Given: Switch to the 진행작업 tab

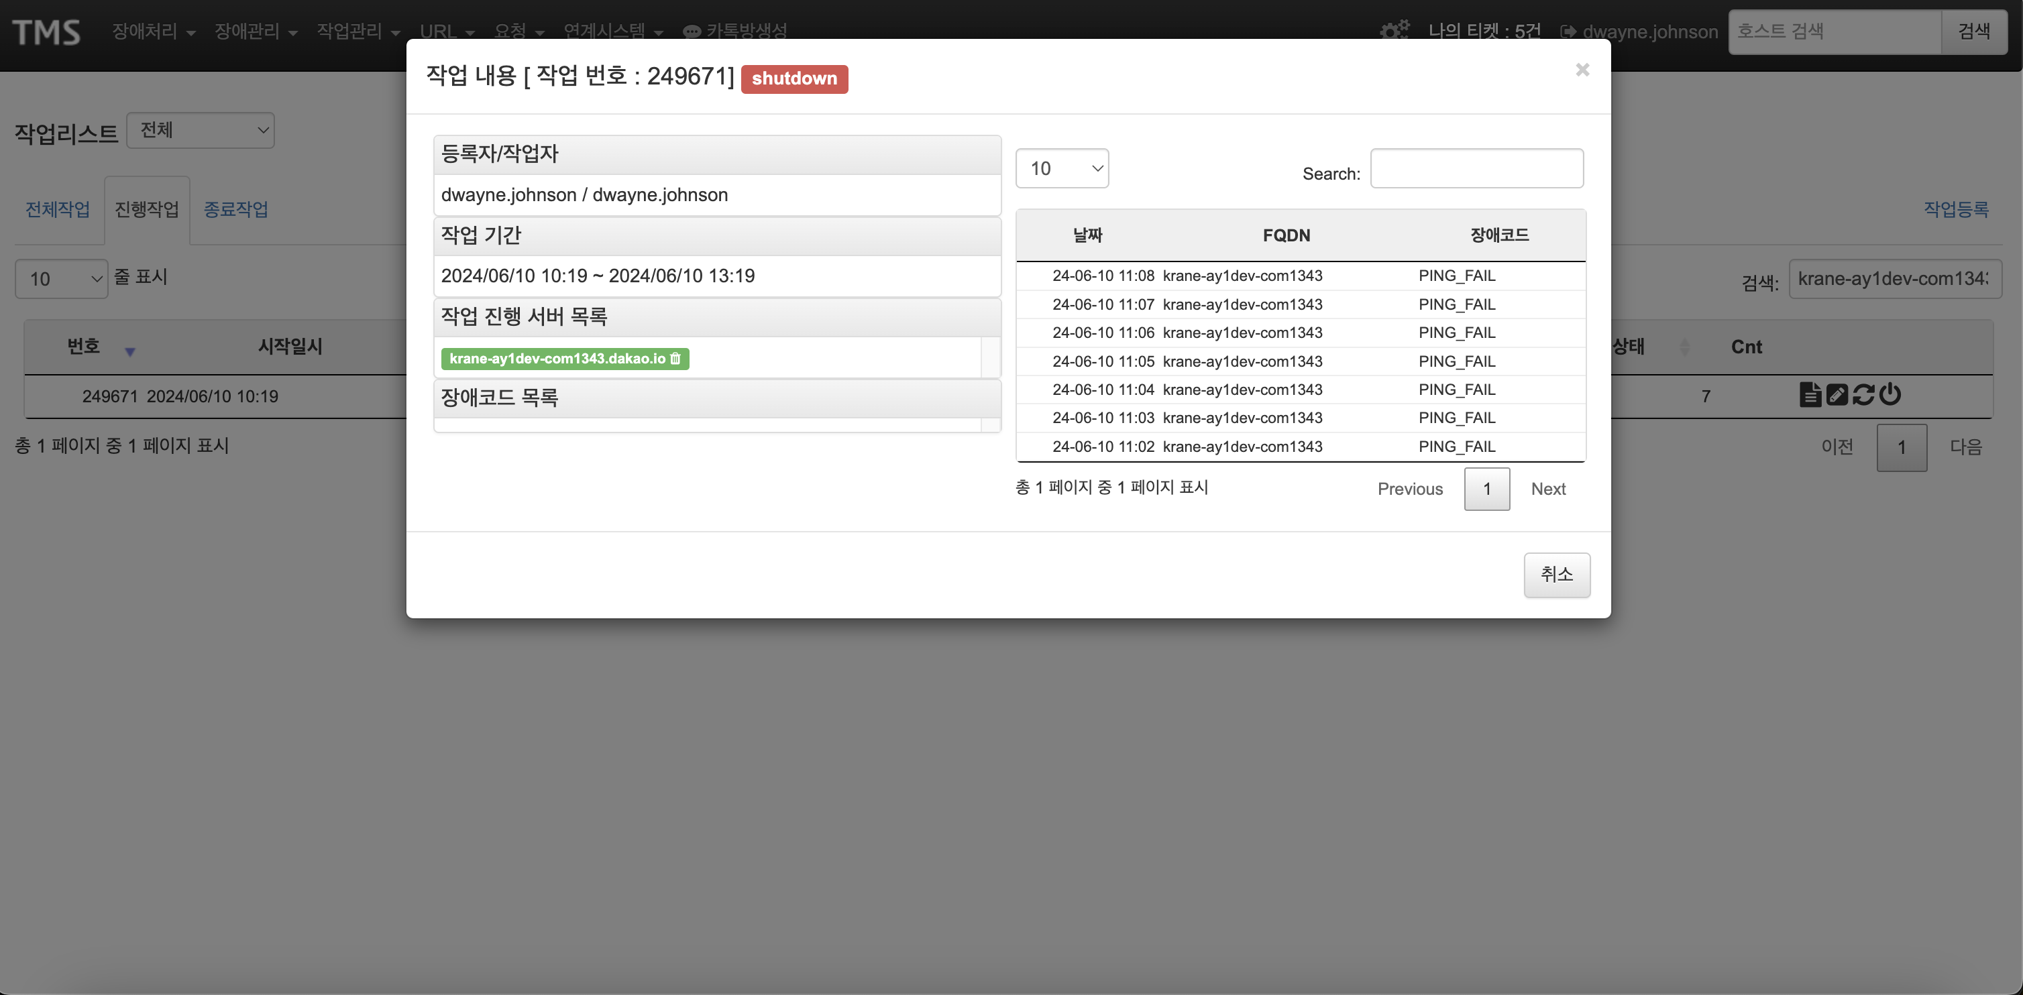Looking at the screenshot, I should pos(147,209).
